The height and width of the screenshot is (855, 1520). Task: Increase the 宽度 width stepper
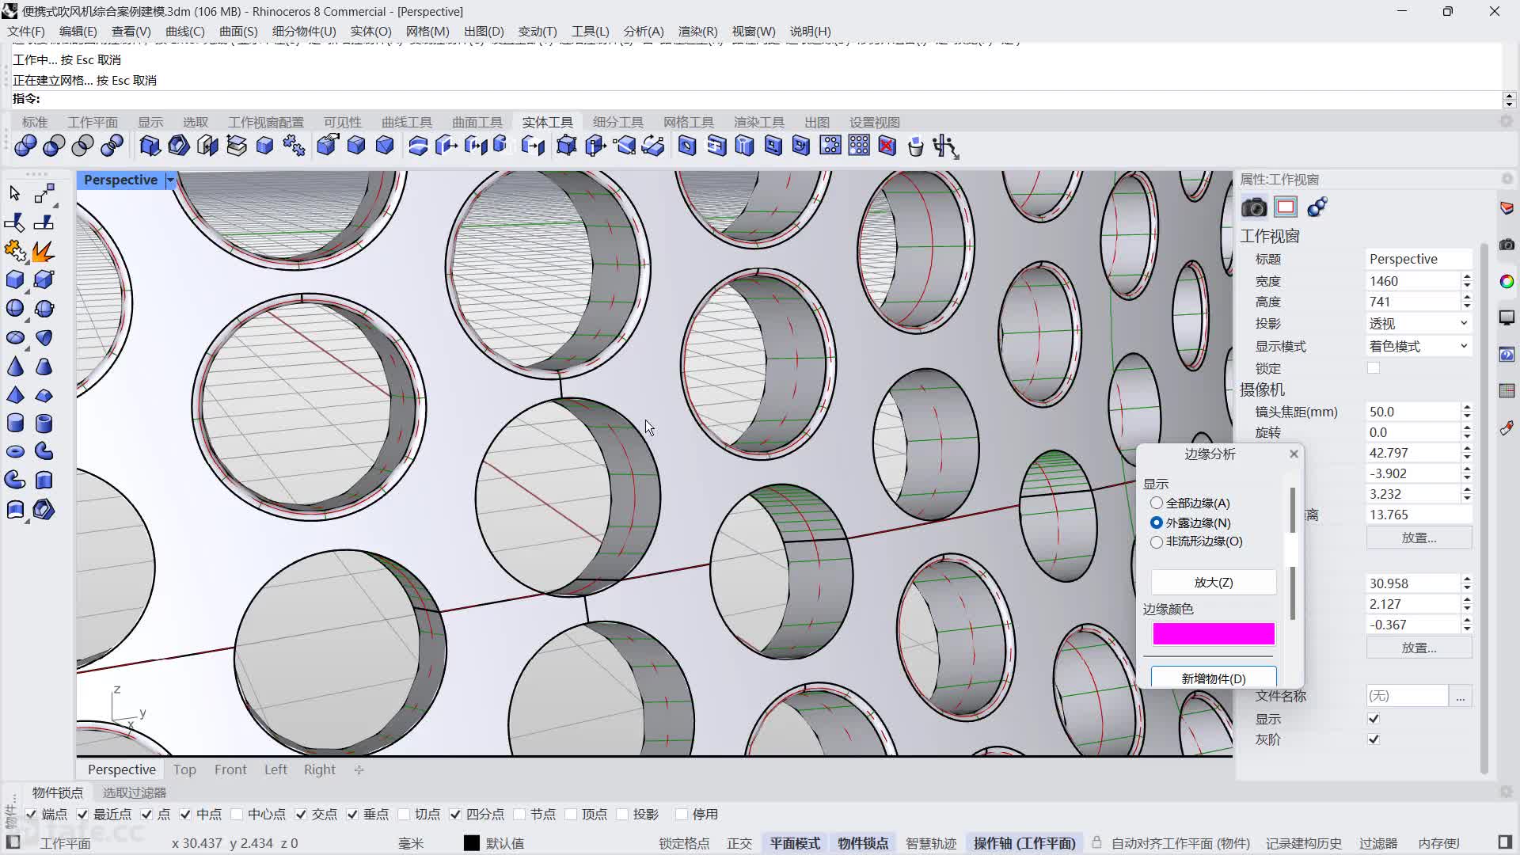pos(1467,277)
